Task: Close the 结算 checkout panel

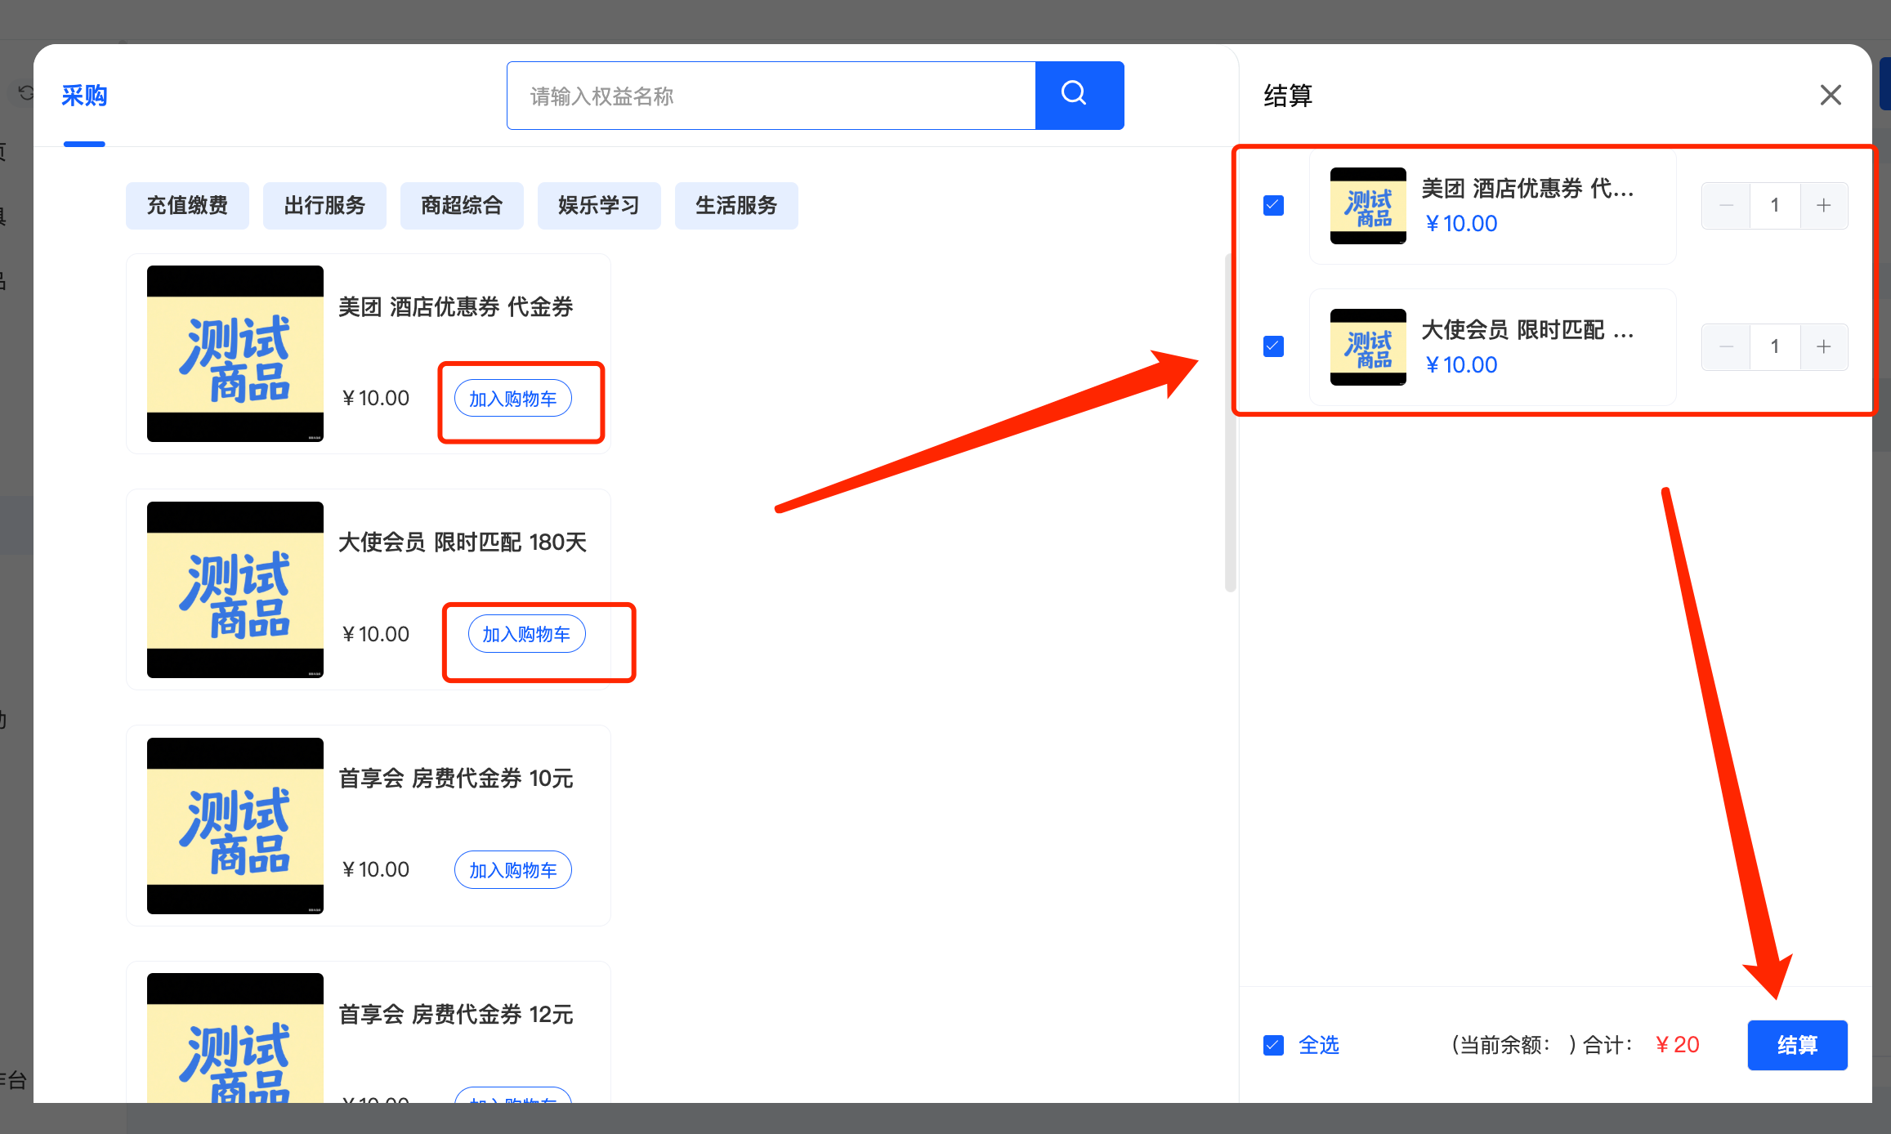Action: pos(1831,95)
